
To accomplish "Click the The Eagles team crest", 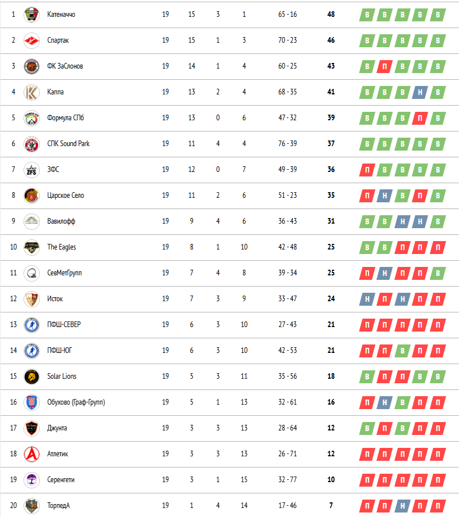I will (x=31, y=247).
